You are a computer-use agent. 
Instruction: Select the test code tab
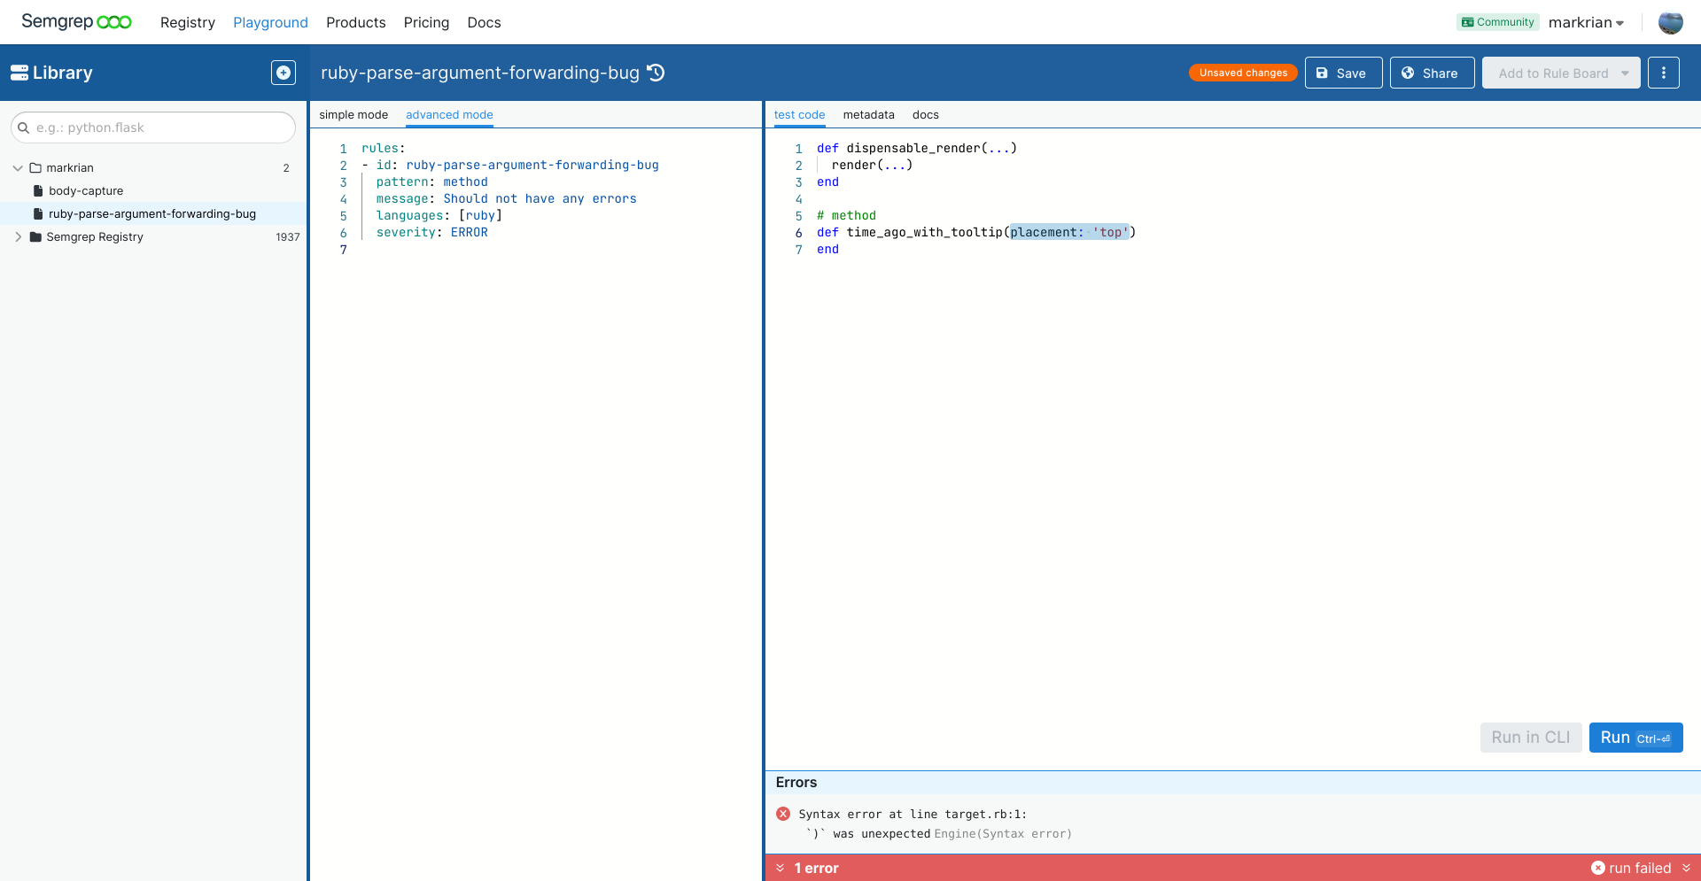tap(799, 114)
